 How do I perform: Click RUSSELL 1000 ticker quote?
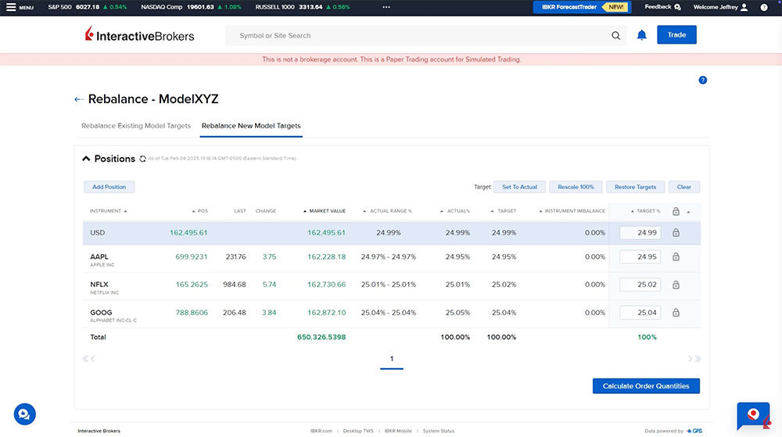tap(303, 7)
